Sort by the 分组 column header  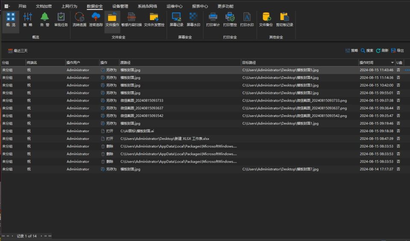tap(13, 63)
